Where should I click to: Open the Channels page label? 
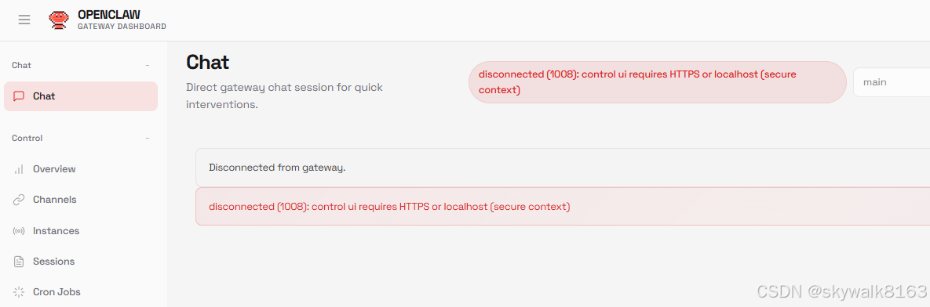click(55, 200)
